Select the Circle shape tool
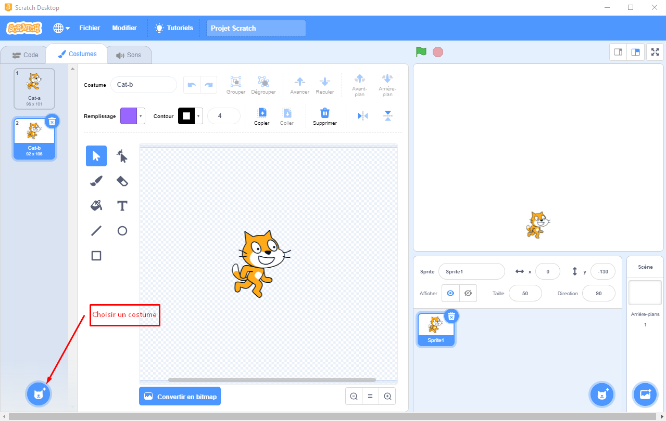The width and height of the screenshot is (666, 421). pyautogui.click(x=122, y=231)
